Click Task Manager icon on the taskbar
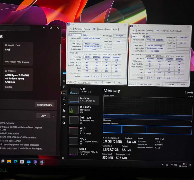The width and height of the screenshot is (194, 180). click(29, 162)
